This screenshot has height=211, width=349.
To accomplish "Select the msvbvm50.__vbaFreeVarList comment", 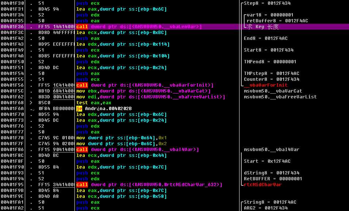I will 280,97.
